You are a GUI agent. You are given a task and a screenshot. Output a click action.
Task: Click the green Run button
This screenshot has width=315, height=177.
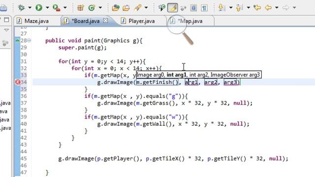[39, 8]
